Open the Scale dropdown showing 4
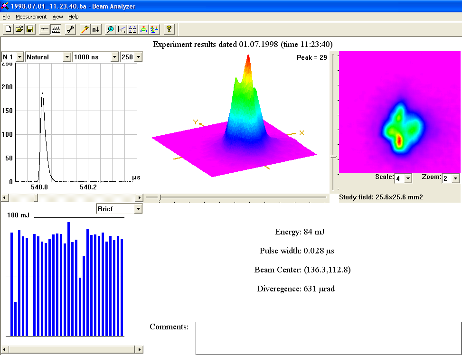Viewport: 462px width, 355px height. coord(408,178)
